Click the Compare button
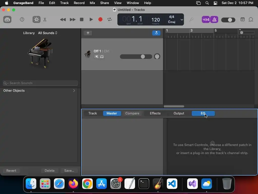Image resolution: width=258 pixels, height=194 pixels. pos(132,113)
